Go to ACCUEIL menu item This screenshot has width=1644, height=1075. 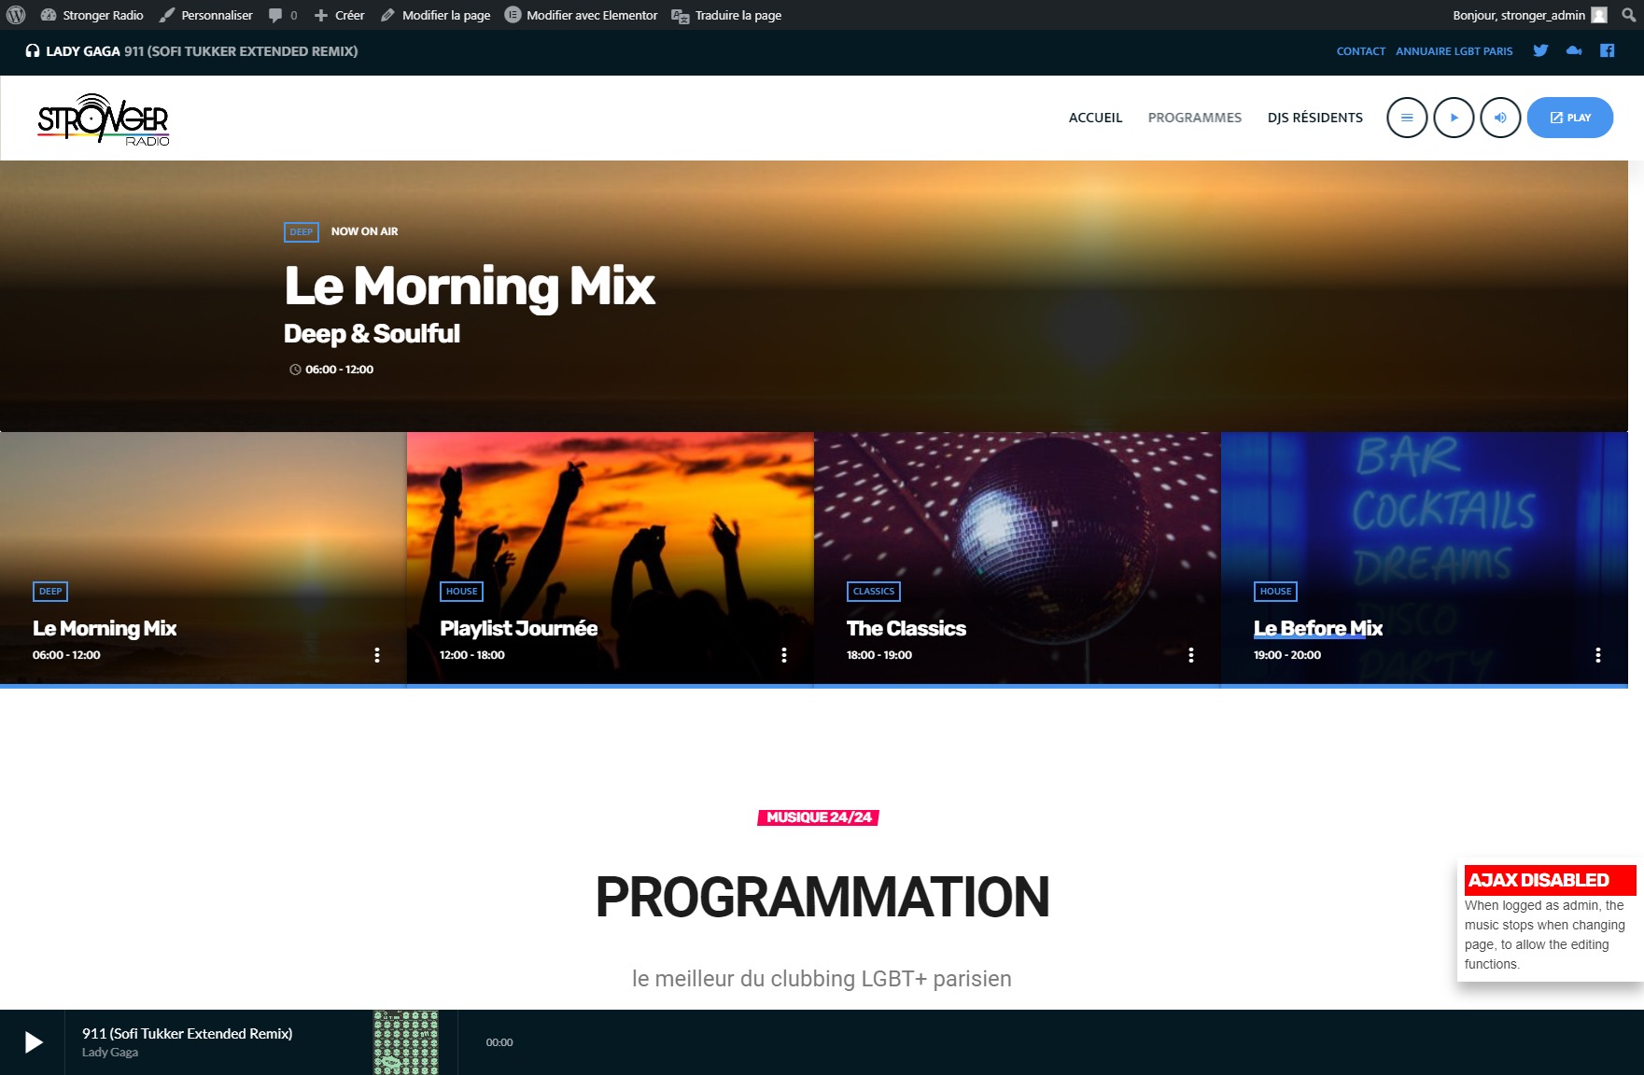click(1095, 118)
